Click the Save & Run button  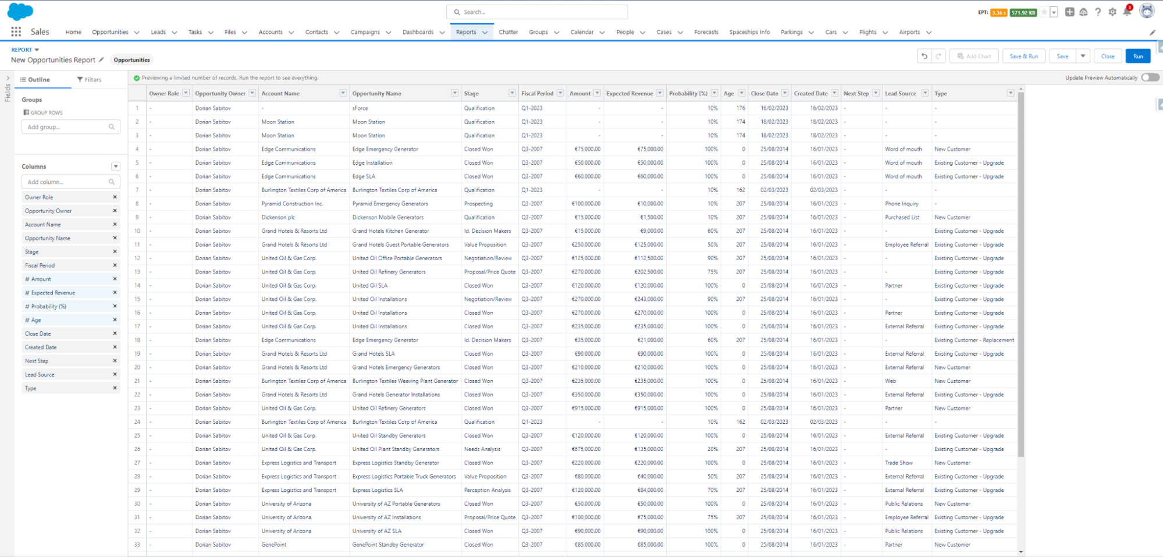[x=1023, y=56]
